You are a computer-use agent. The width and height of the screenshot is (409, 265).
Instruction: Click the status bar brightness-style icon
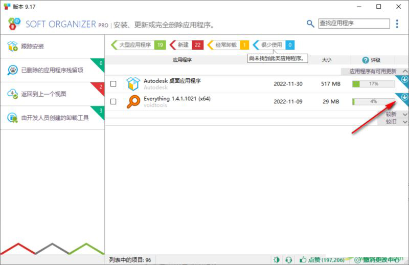pos(277,260)
